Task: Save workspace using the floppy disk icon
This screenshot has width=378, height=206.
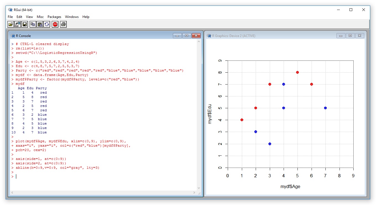Action: pyautogui.click(x=25, y=24)
